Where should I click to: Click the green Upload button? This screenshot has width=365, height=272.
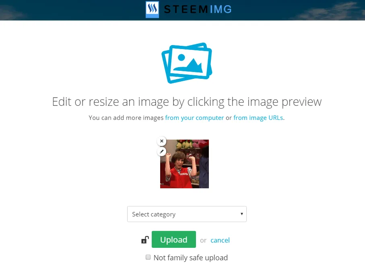(174, 239)
